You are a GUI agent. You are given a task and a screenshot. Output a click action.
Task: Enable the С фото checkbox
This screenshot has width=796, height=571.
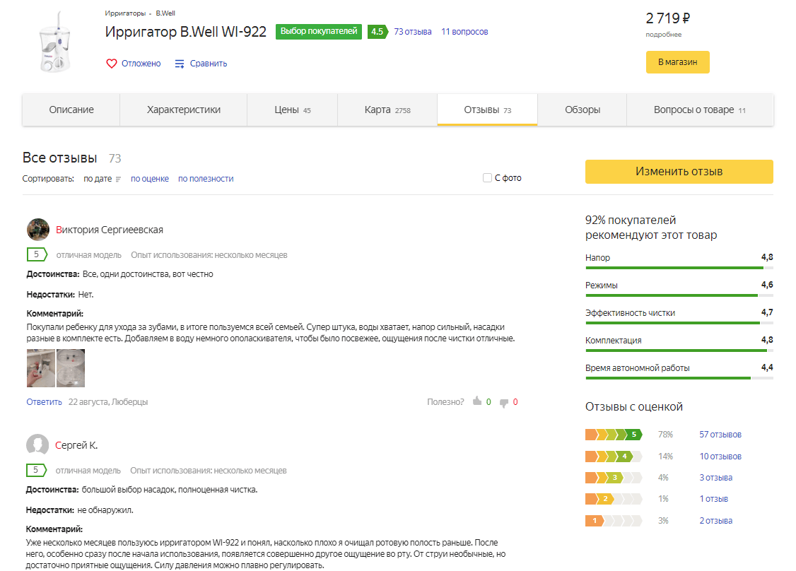(487, 177)
